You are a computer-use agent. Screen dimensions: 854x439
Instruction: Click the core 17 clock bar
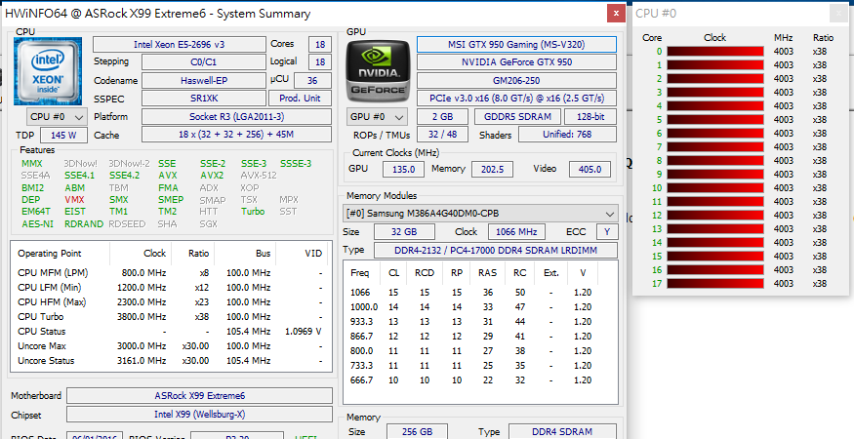tap(715, 283)
